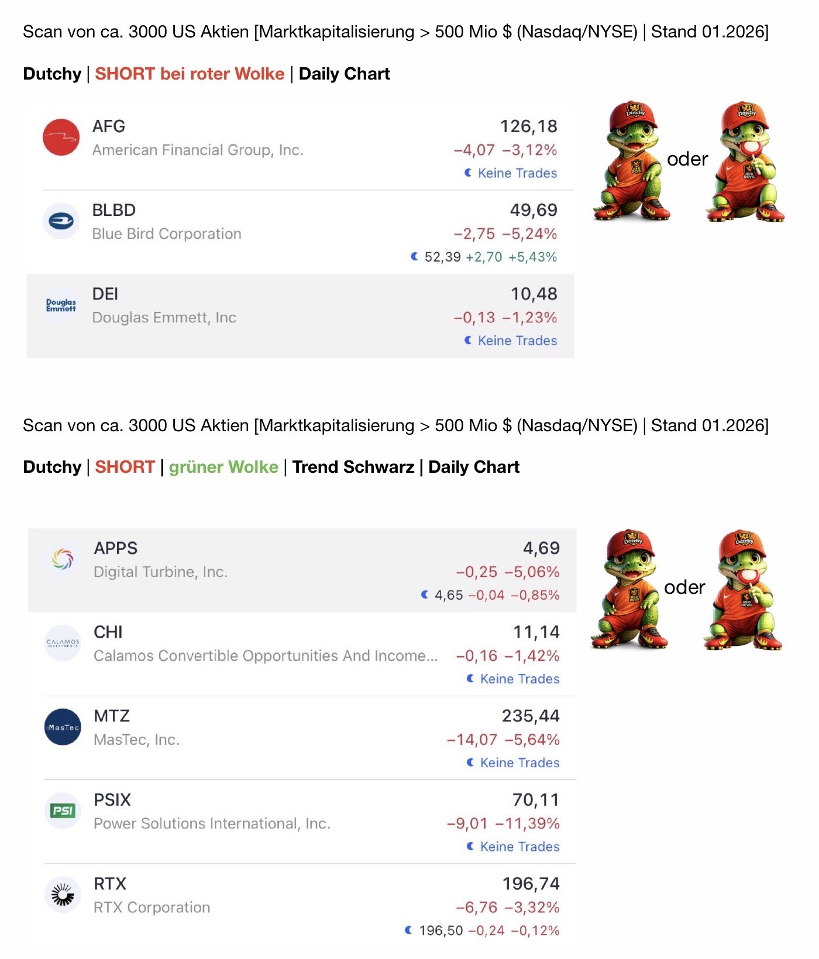Image resolution: width=819 pixels, height=959 pixels.
Task: Click the MasTec dark blue logo
Action: 63,727
